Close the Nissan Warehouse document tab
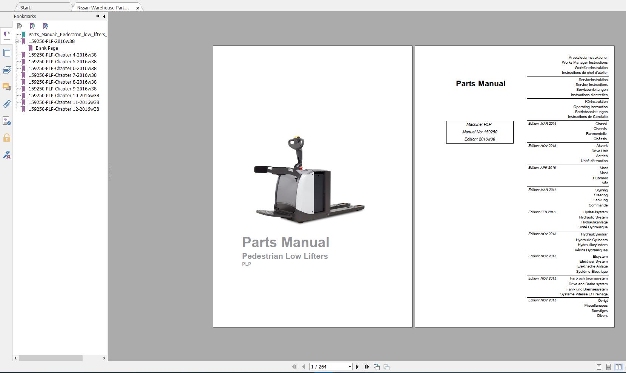626x373 pixels. pos(138,8)
